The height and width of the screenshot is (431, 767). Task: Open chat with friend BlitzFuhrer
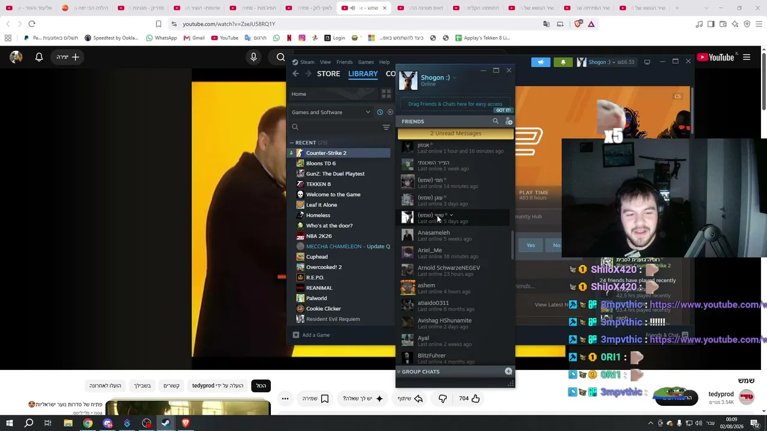(x=454, y=359)
